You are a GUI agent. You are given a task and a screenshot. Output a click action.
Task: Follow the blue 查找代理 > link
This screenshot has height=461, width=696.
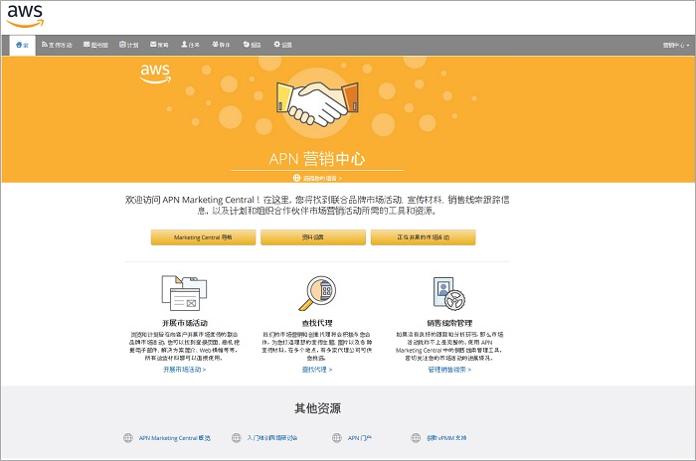pyautogui.click(x=317, y=370)
